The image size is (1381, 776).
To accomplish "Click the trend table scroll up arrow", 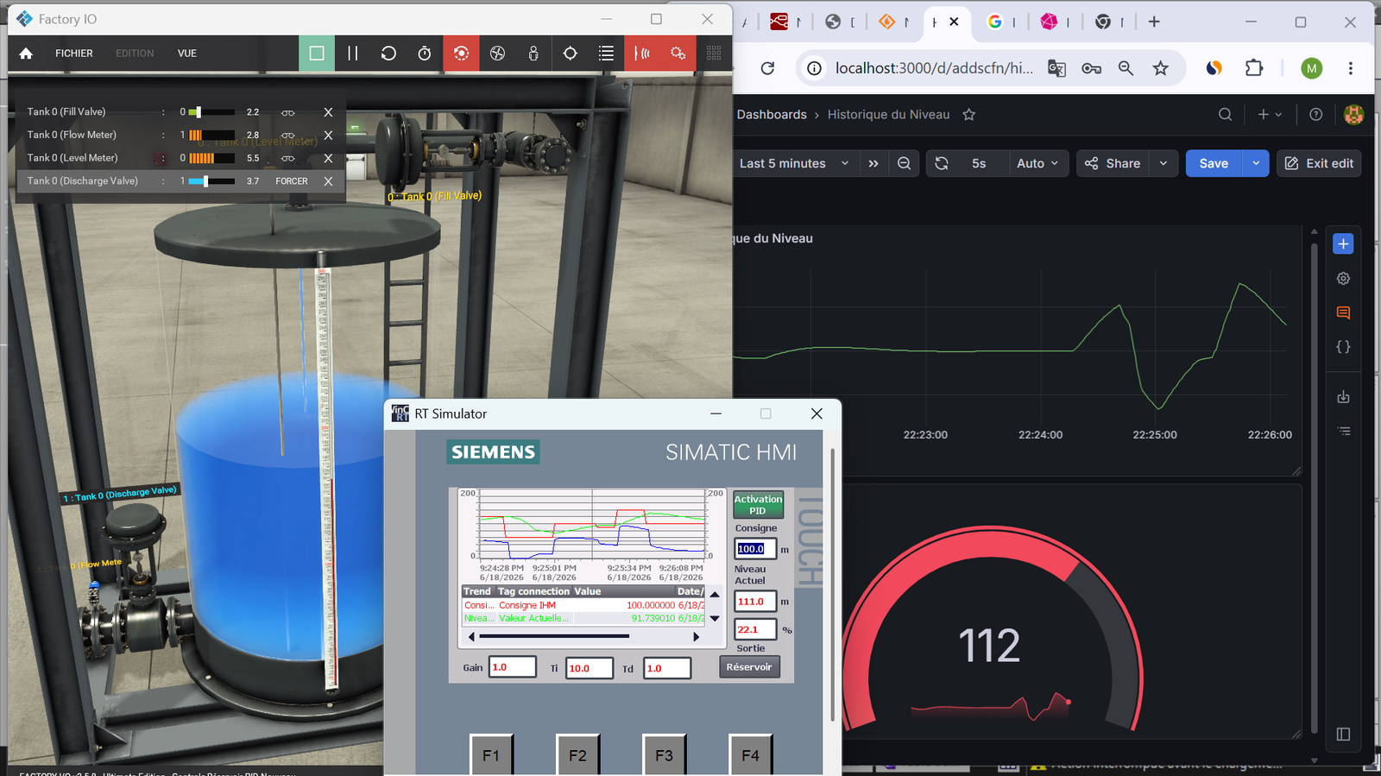I will click(x=715, y=595).
